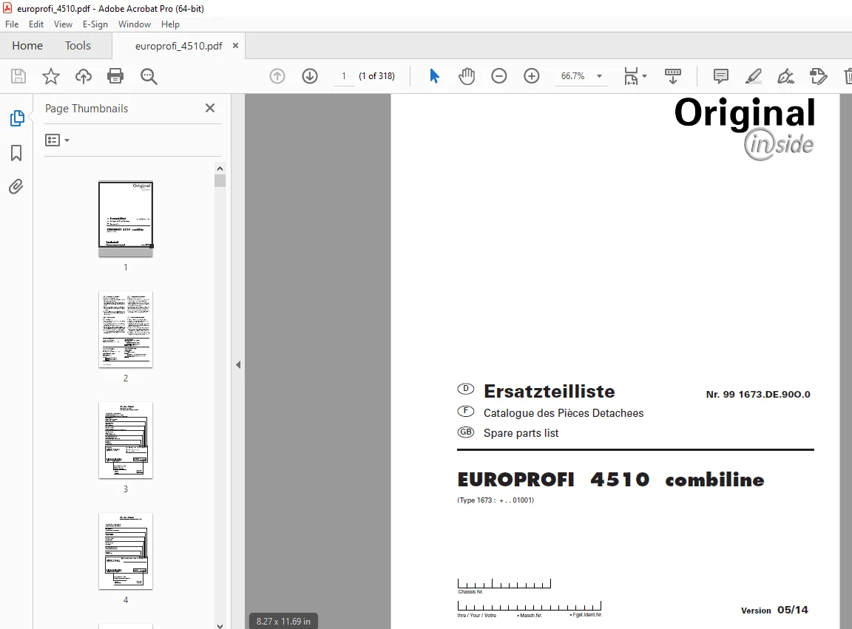Screen dimensions: 852x629
Task: Open the Bookmarks panel icon
Action: (x=16, y=153)
